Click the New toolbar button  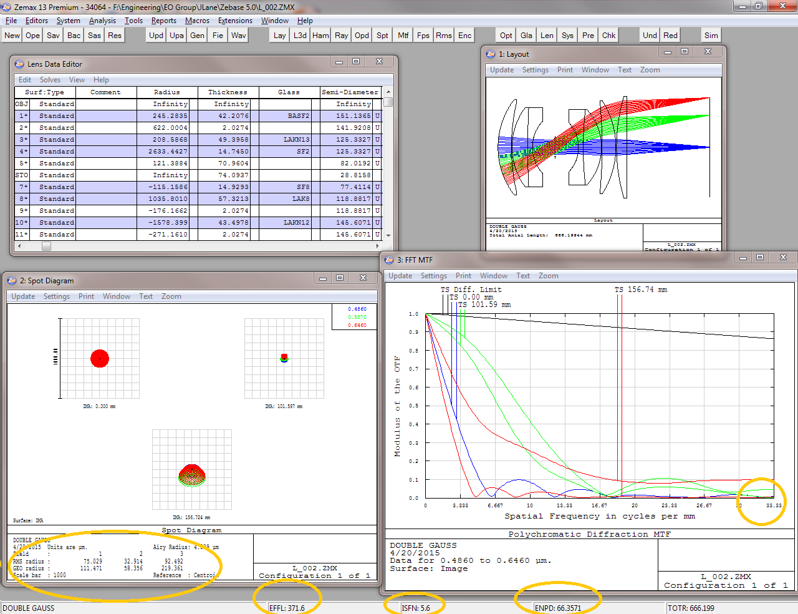pyautogui.click(x=12, y=36)
